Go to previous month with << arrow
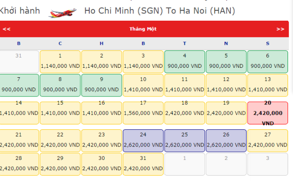 point(7,29)
